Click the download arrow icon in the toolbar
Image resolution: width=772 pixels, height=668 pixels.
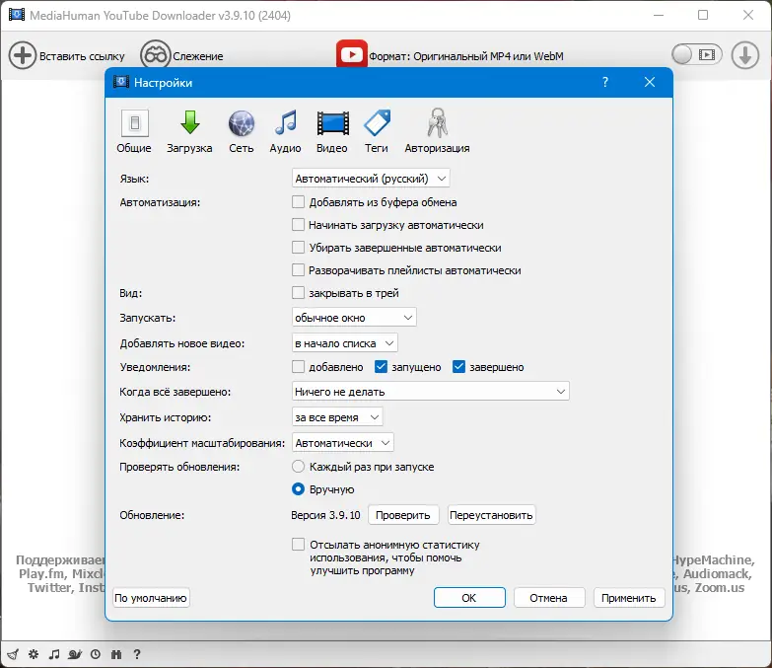click(x=745, y=55)
